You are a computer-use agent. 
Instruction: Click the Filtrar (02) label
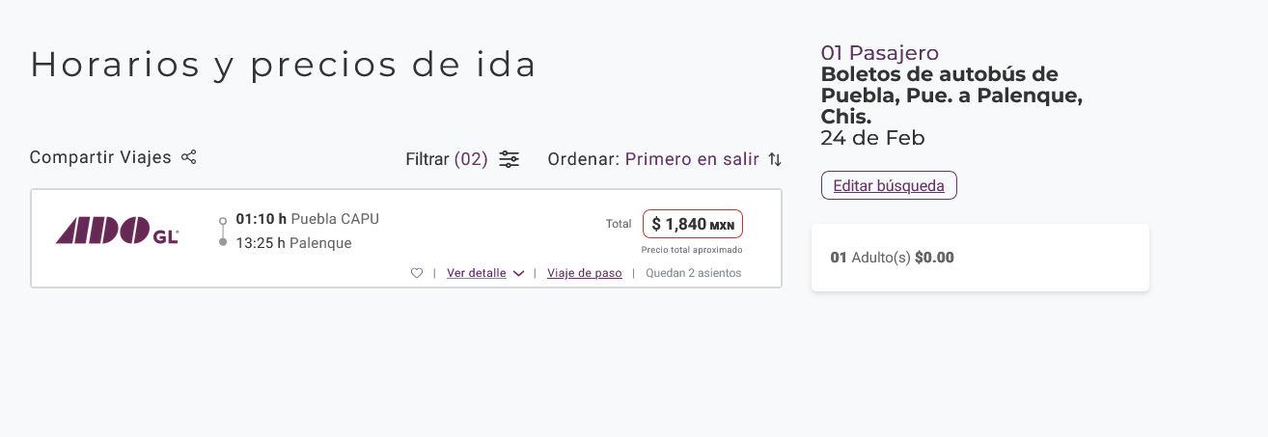pyautogui.click(x=447, y=159)
